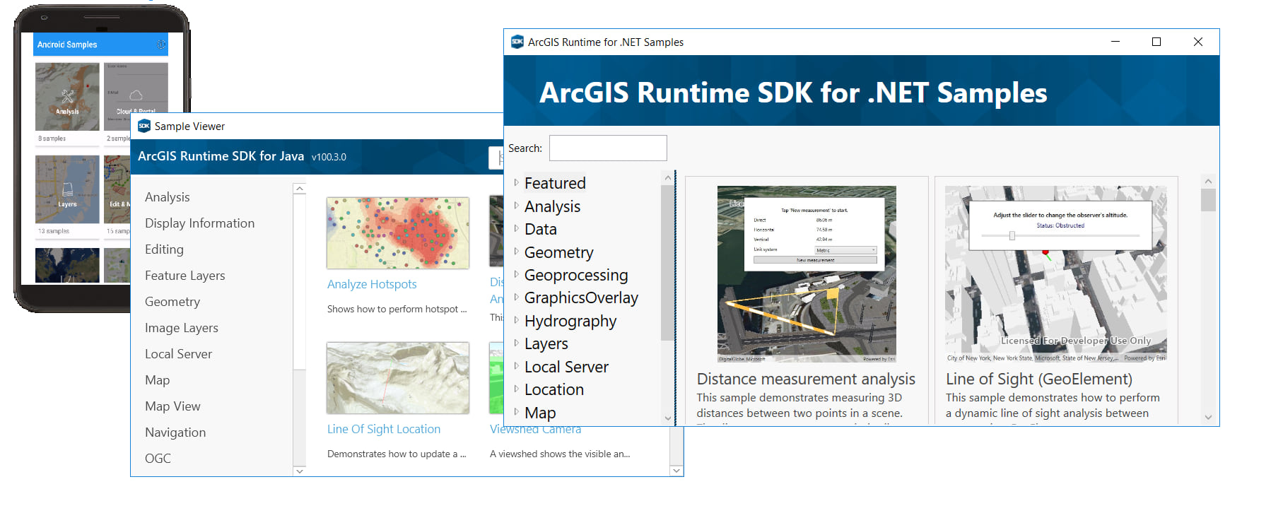Open the Display Information category
The height and width of the screenshot is (530, 1283).
(199, 223)
